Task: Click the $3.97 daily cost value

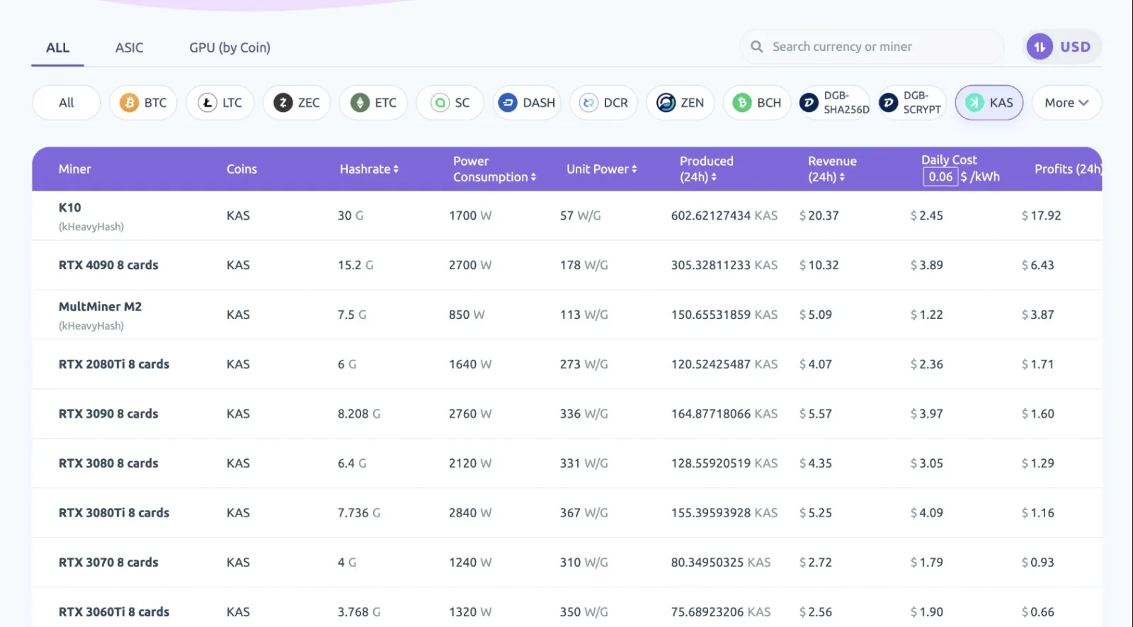Action: (x=926, y=414)
